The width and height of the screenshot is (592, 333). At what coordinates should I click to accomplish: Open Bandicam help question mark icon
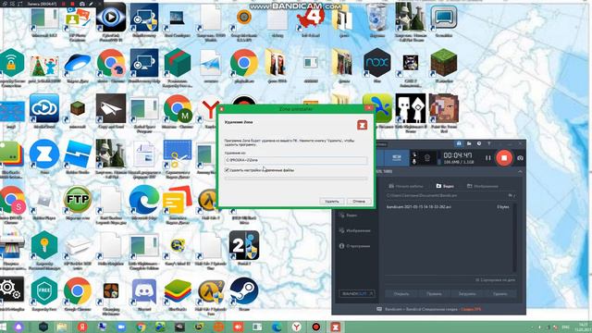coord(489,144)
